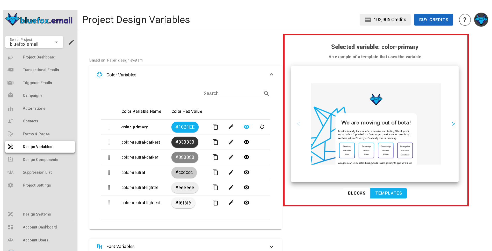Go to Forms & Pages
Screen dimensions: 492x251
[40, 134]
